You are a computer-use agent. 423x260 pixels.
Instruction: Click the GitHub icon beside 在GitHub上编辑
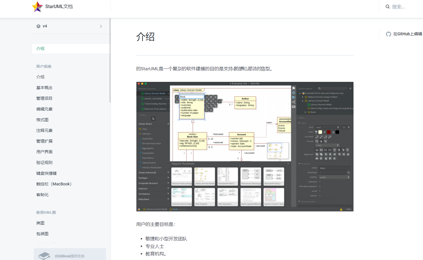tap(388, 34)
